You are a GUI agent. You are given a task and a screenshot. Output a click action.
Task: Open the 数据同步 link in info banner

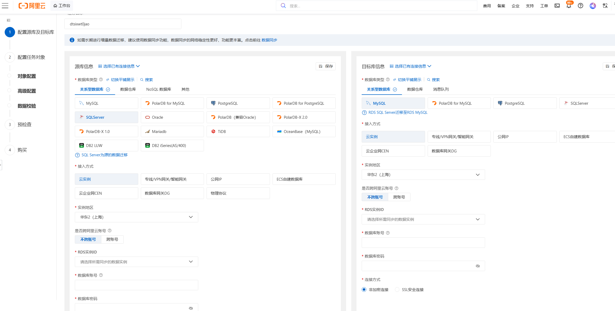coord(269,40)
